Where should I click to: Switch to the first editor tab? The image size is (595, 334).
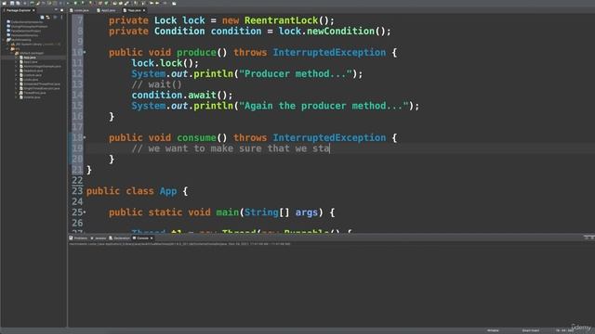click(79, 10)
